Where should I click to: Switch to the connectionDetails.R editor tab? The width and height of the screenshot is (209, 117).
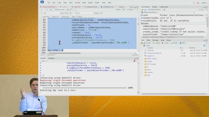click(x=49, y=7)
